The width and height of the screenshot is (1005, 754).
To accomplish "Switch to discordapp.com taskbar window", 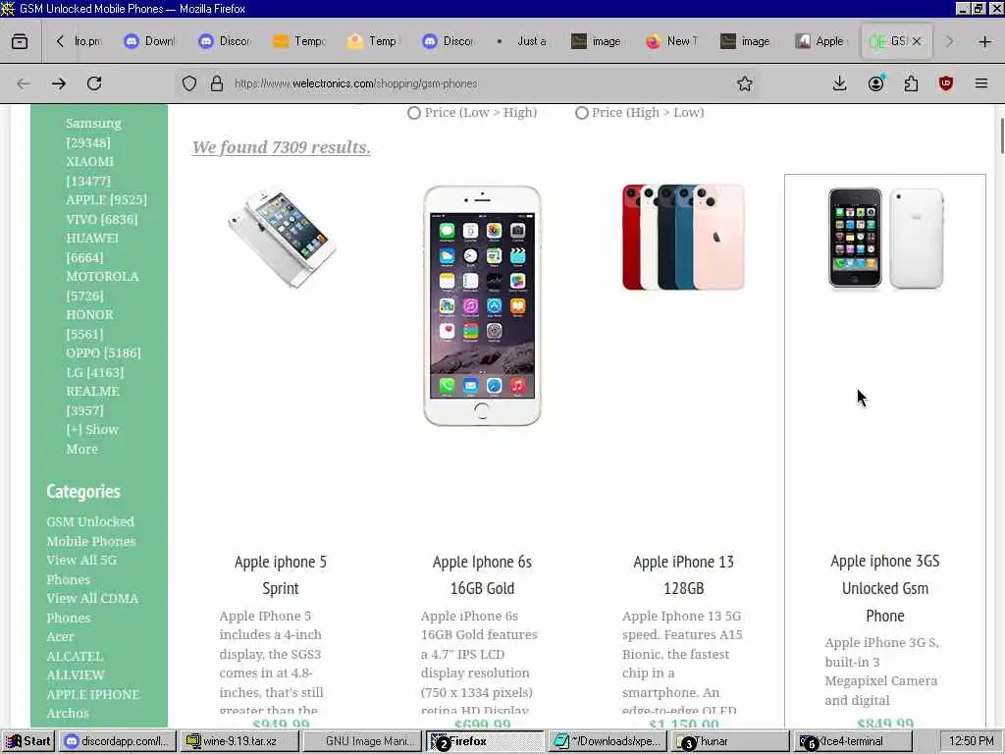I will tap(118, 741).
